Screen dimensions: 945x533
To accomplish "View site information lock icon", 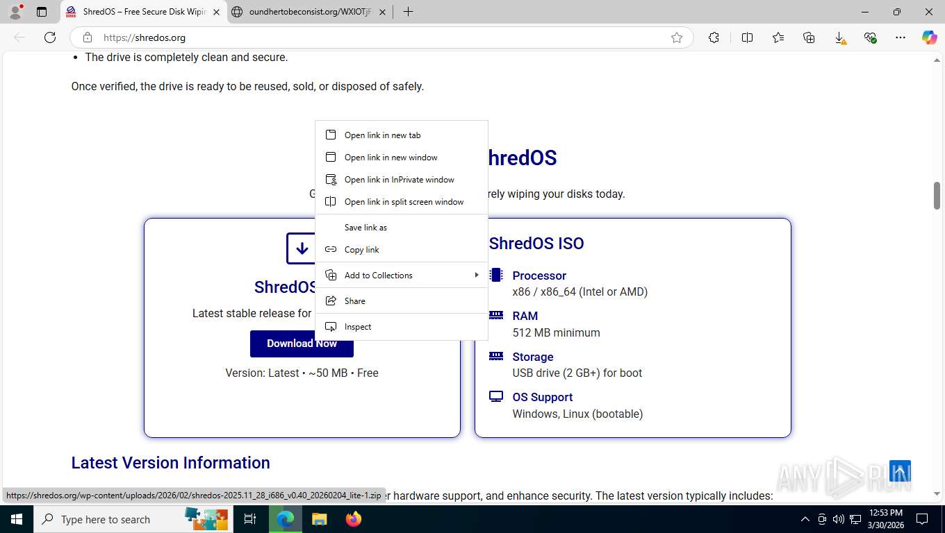I will (87, 37).
